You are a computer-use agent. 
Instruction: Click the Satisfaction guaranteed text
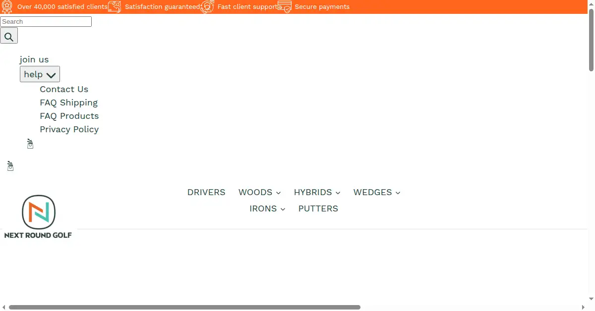(x=163, y=7)
